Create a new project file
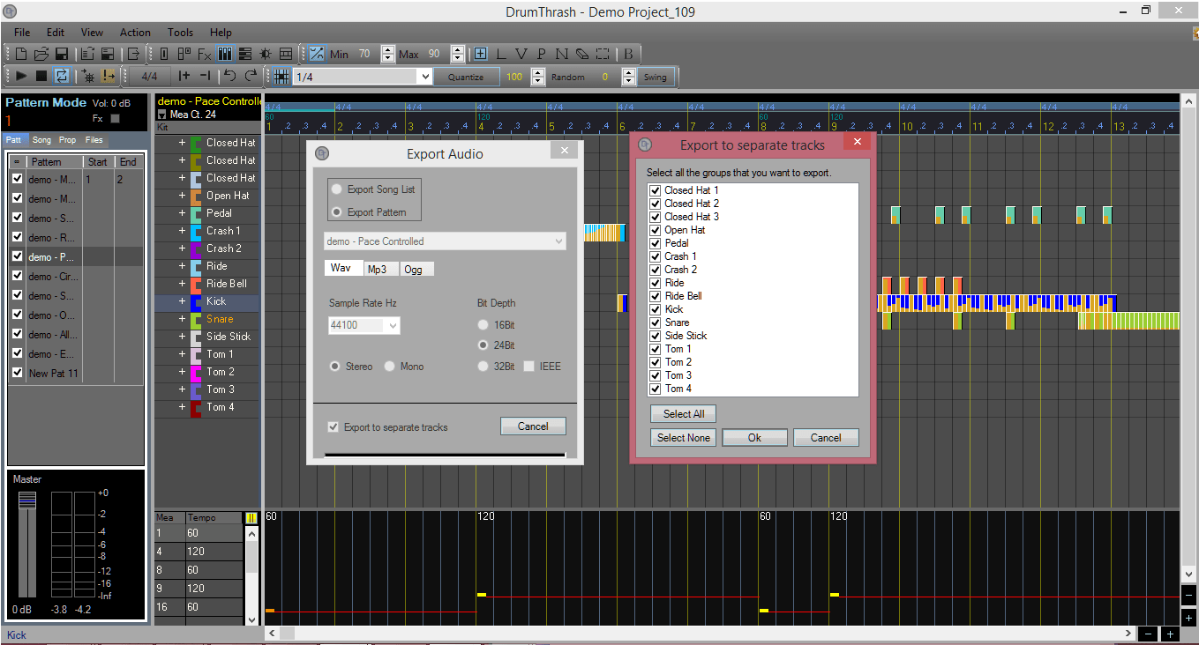Screen dimensions: 1199x645 coord(21,54)
